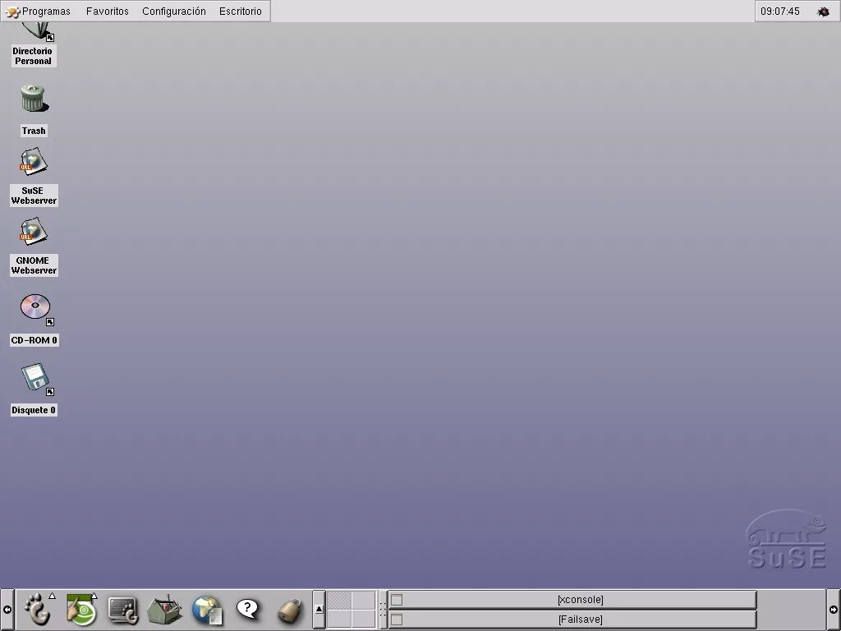Image resolution: width=841 pixels, height=631 pixels.
Task: Select the Directorio Personal label text
Action: (x=33, y=56)
